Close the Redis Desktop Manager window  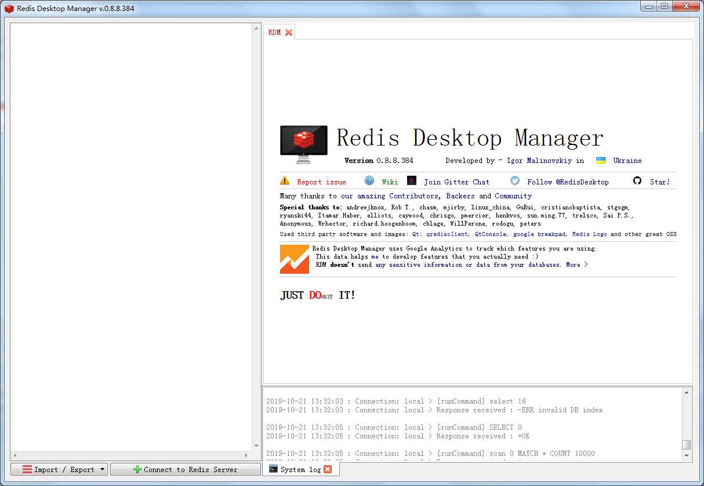[686, 6]
